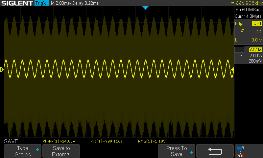Click the Sa 500MSa/s sample rate text
Screen dimensions: 263x158
[x=249, y=10]
